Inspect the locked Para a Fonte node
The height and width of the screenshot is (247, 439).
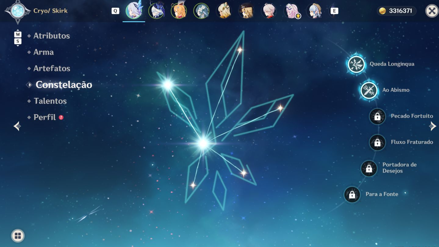coord(352,194)
